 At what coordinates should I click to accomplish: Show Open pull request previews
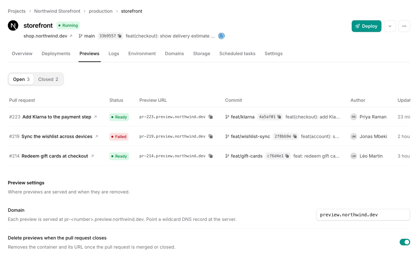click(x=21, y=79)
